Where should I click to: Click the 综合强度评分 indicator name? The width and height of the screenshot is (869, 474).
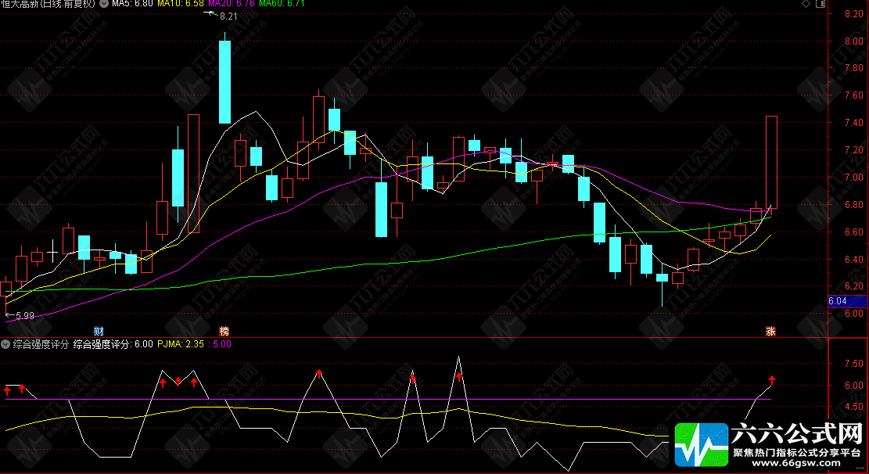coord(41,344)
